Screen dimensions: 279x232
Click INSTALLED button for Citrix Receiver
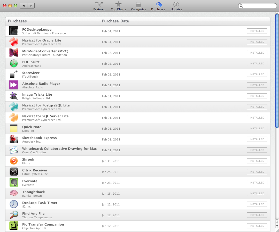click(x=257, y=172)
